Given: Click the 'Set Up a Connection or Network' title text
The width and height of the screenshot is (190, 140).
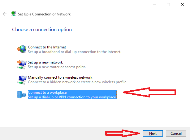Looking at the screenshot, I should [44, 14].
